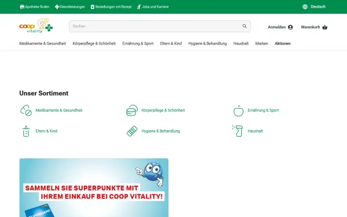347x217 pixels.
Task: Click the user account avatar icon
Action: pyautogui.click(x=290, y=27)
